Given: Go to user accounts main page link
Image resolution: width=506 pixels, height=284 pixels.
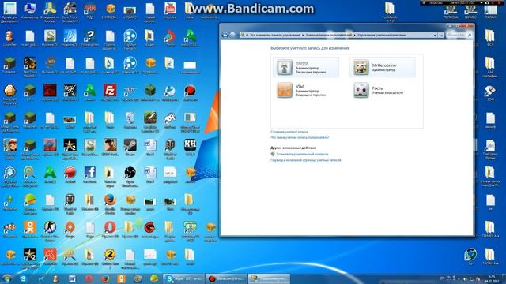Looking at the screenshot, I should pyautogui.click(x=306, y=160).
